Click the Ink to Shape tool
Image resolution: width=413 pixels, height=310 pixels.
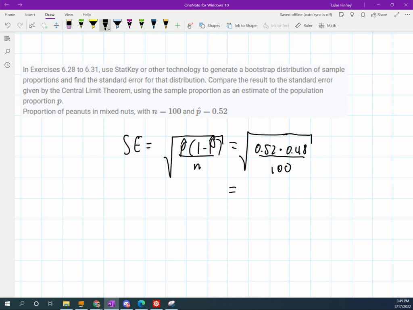click(x=242, y=25)
